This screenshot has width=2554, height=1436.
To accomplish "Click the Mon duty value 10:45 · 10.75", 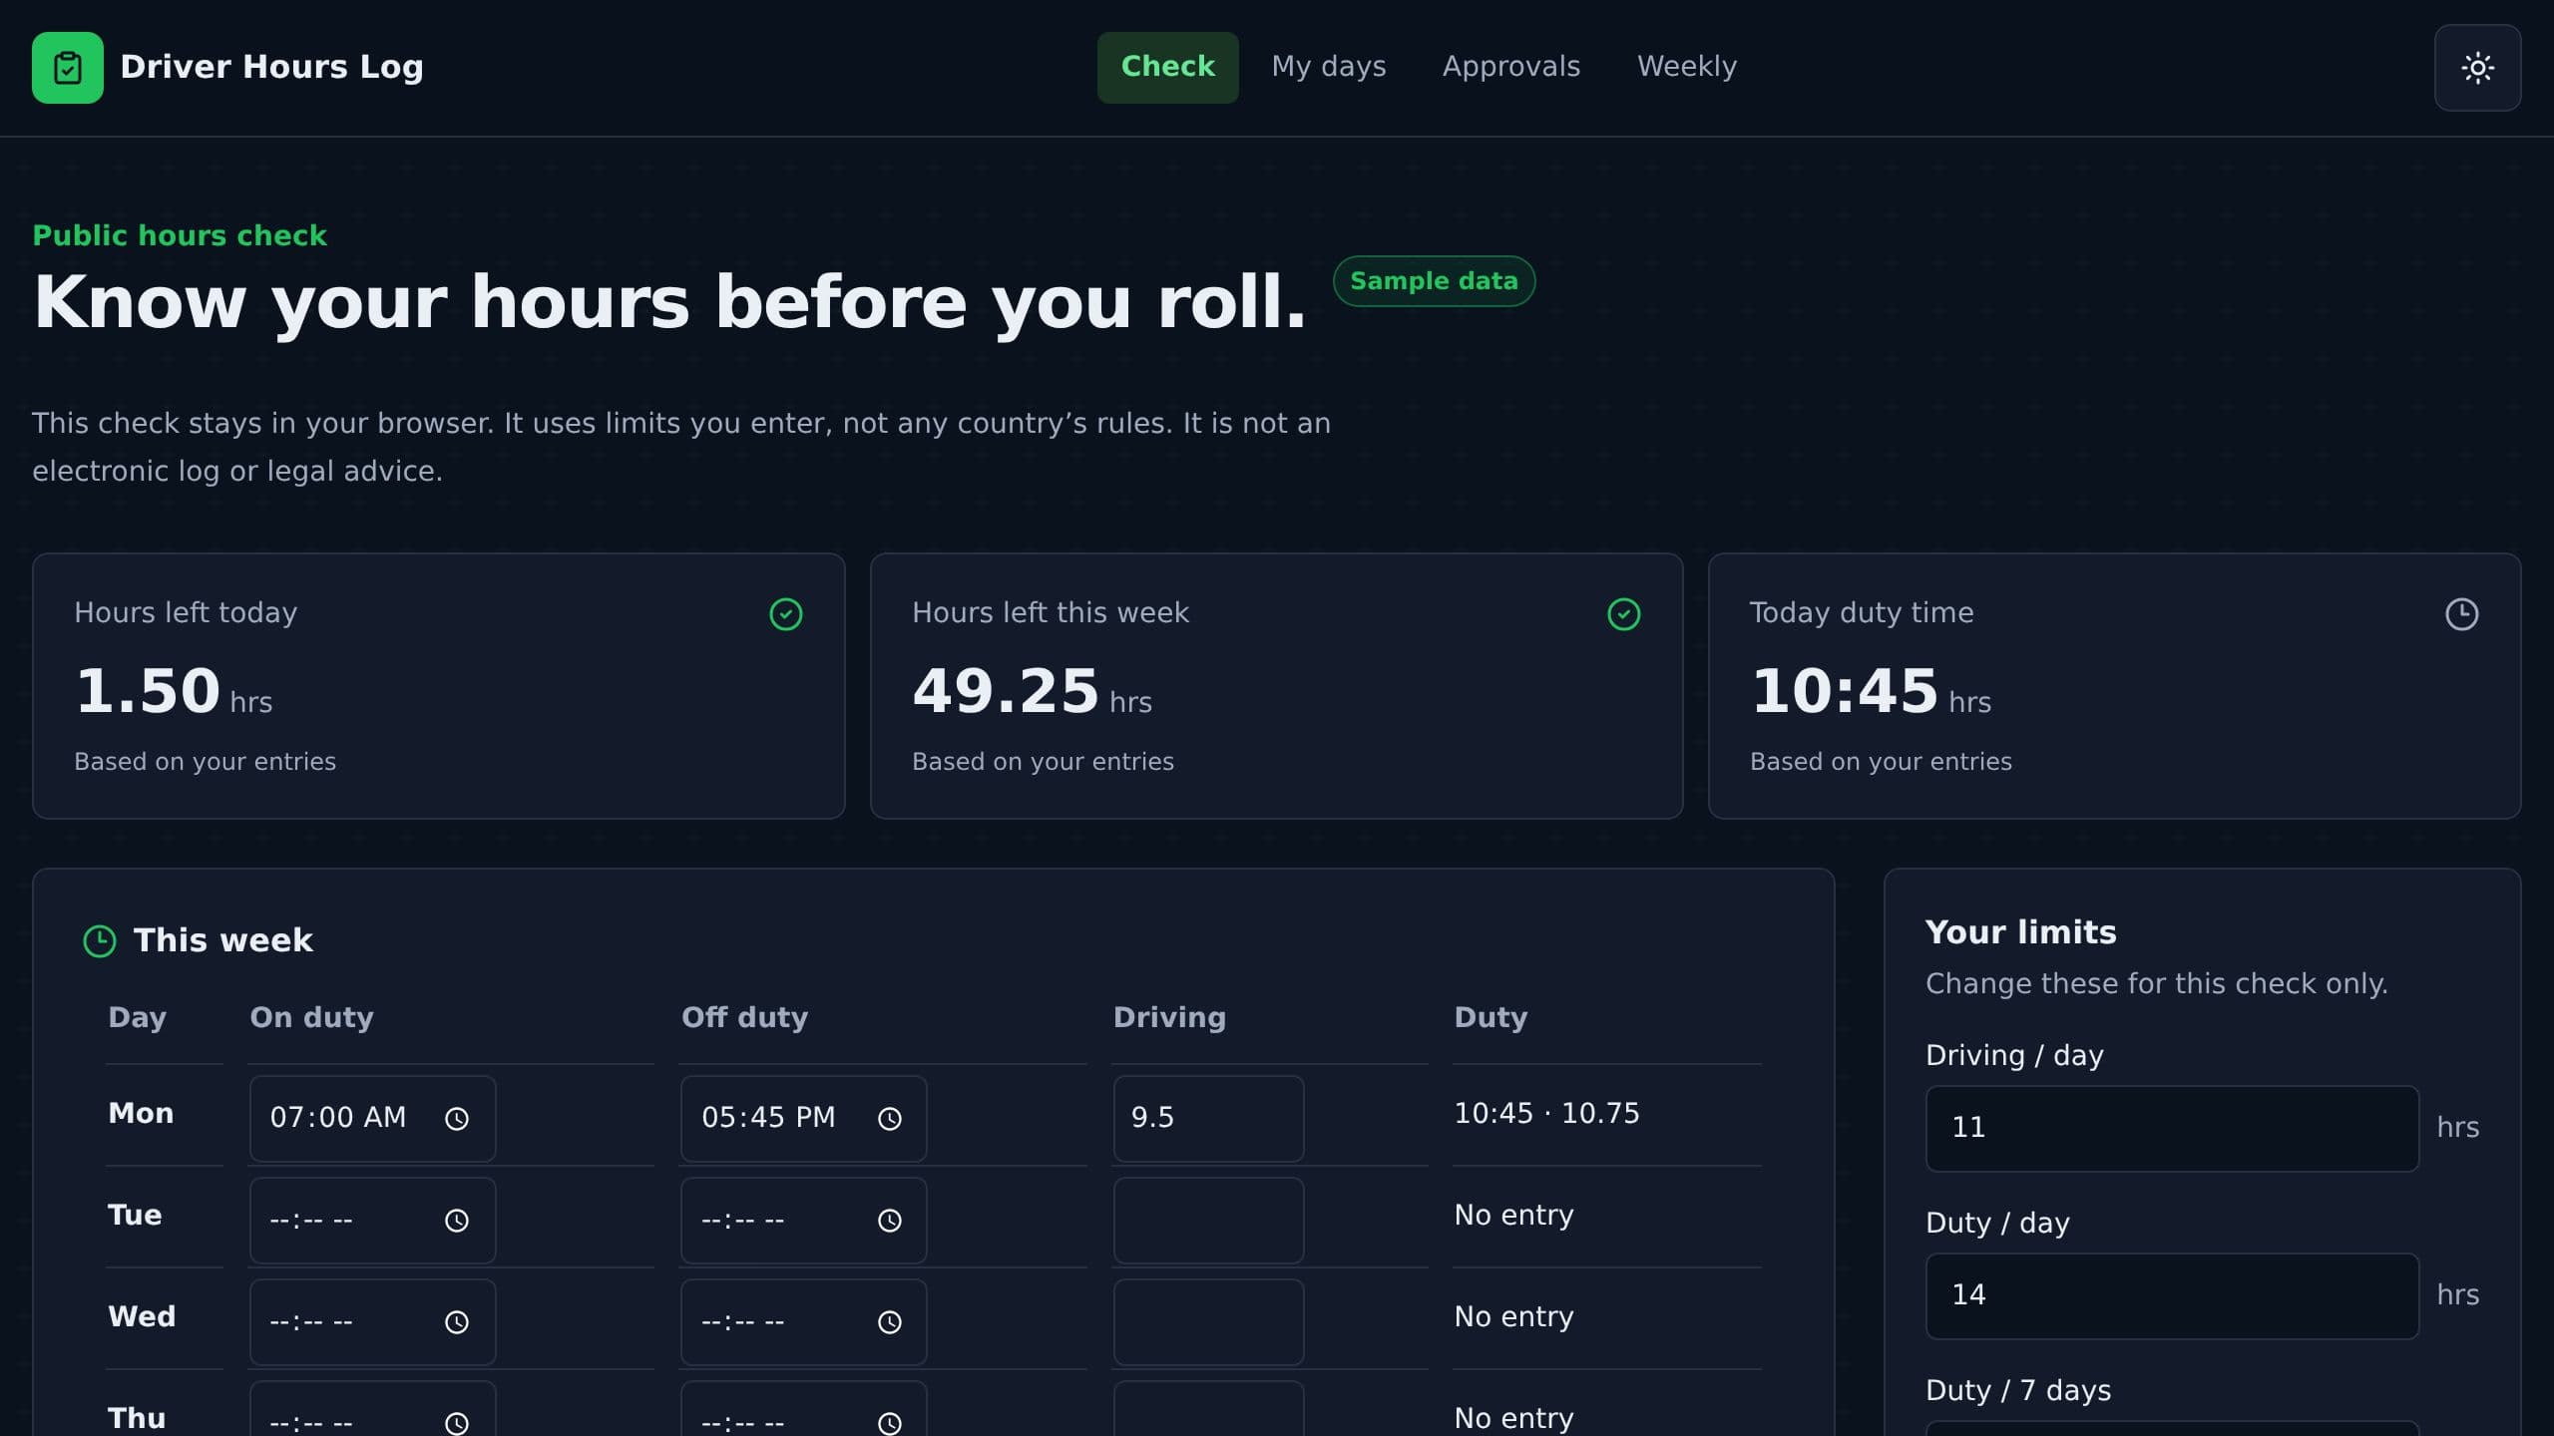I will click(1546, 1114).
